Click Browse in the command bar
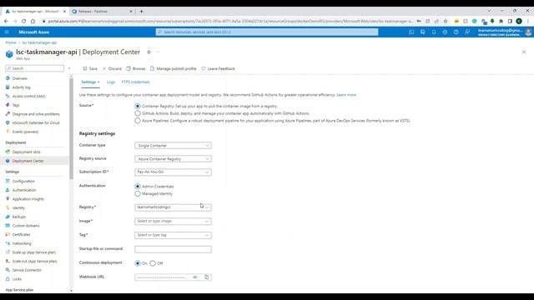Image resolution: width=534 pixels, height=300 pixels. [x=135, y=68]
